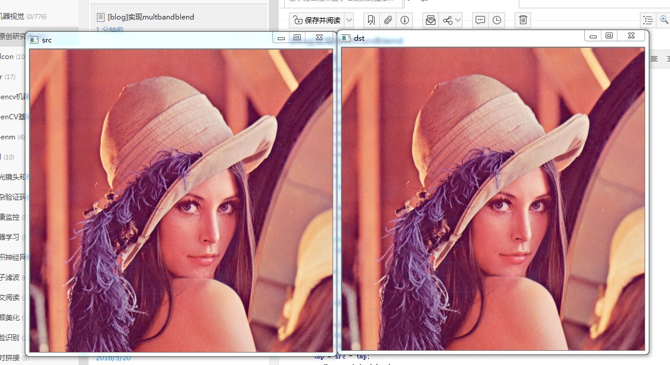Viewport: 670px width, 365px height.
Task: Maximize the src image window
Action: (x=297, y=38)
